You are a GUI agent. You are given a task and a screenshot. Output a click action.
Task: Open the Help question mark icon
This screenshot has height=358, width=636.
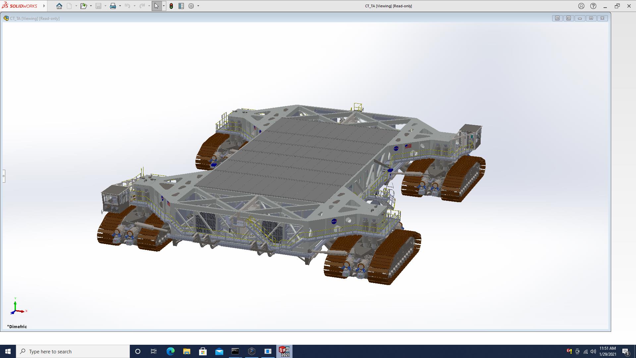(x=593, y=6)
